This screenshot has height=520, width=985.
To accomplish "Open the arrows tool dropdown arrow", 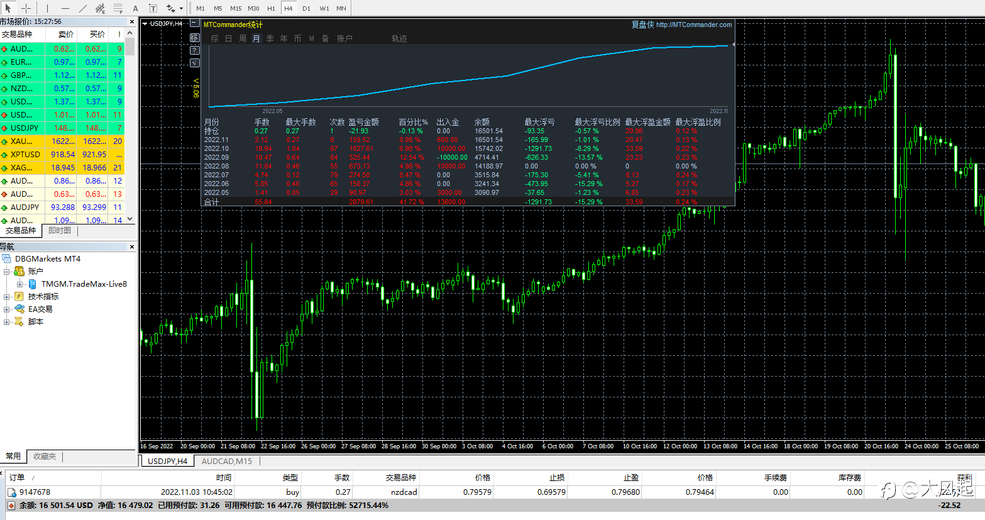I will coord(181,8).
